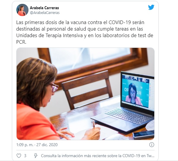Click the smartphone on the table in photo
Screen dimensions: 178x161
click(x=144, y=135)
